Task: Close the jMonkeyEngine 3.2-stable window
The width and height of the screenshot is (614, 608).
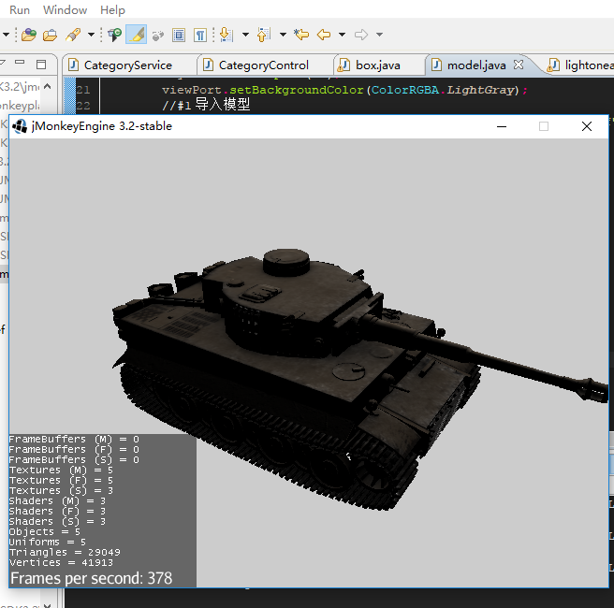Action: [587, 126]
